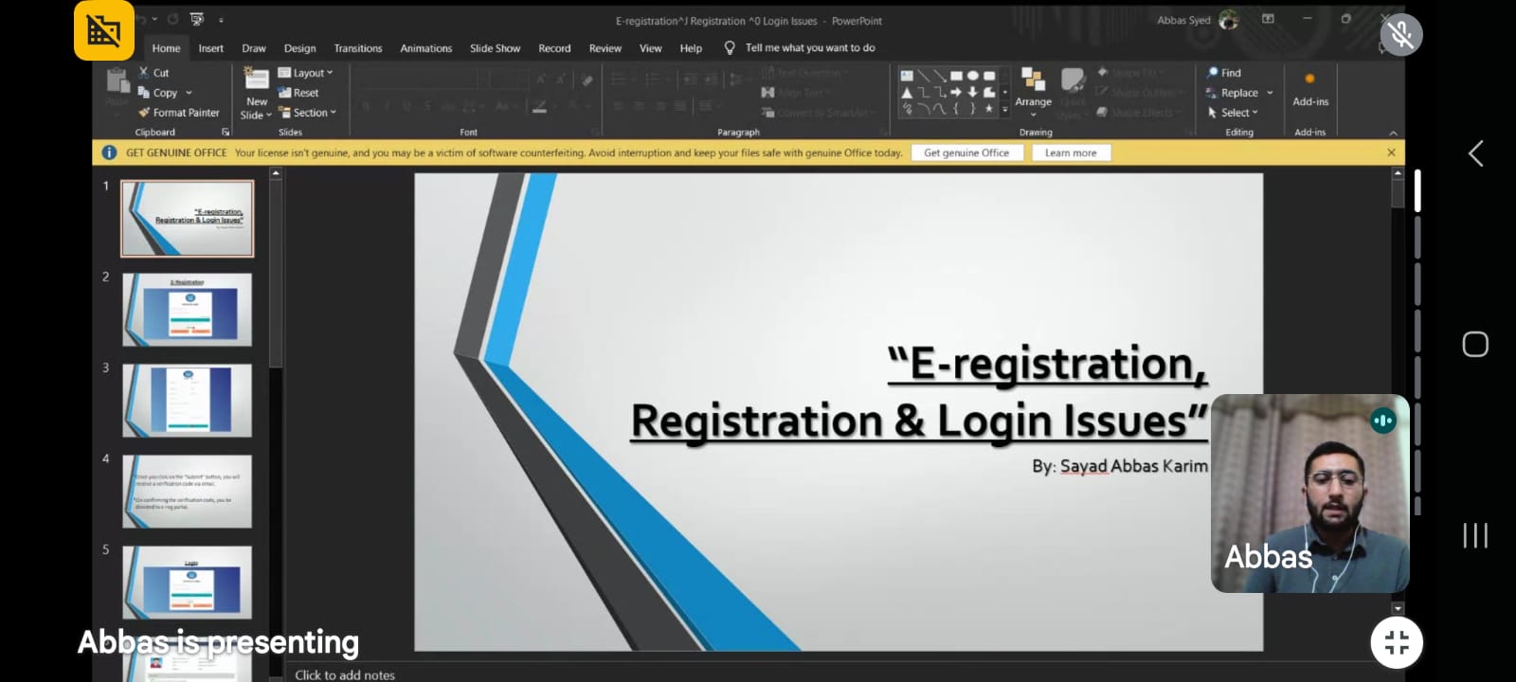Open the Add-ins button
The width and height of the screenshot is (1516, 682).
coord(1310,89)
